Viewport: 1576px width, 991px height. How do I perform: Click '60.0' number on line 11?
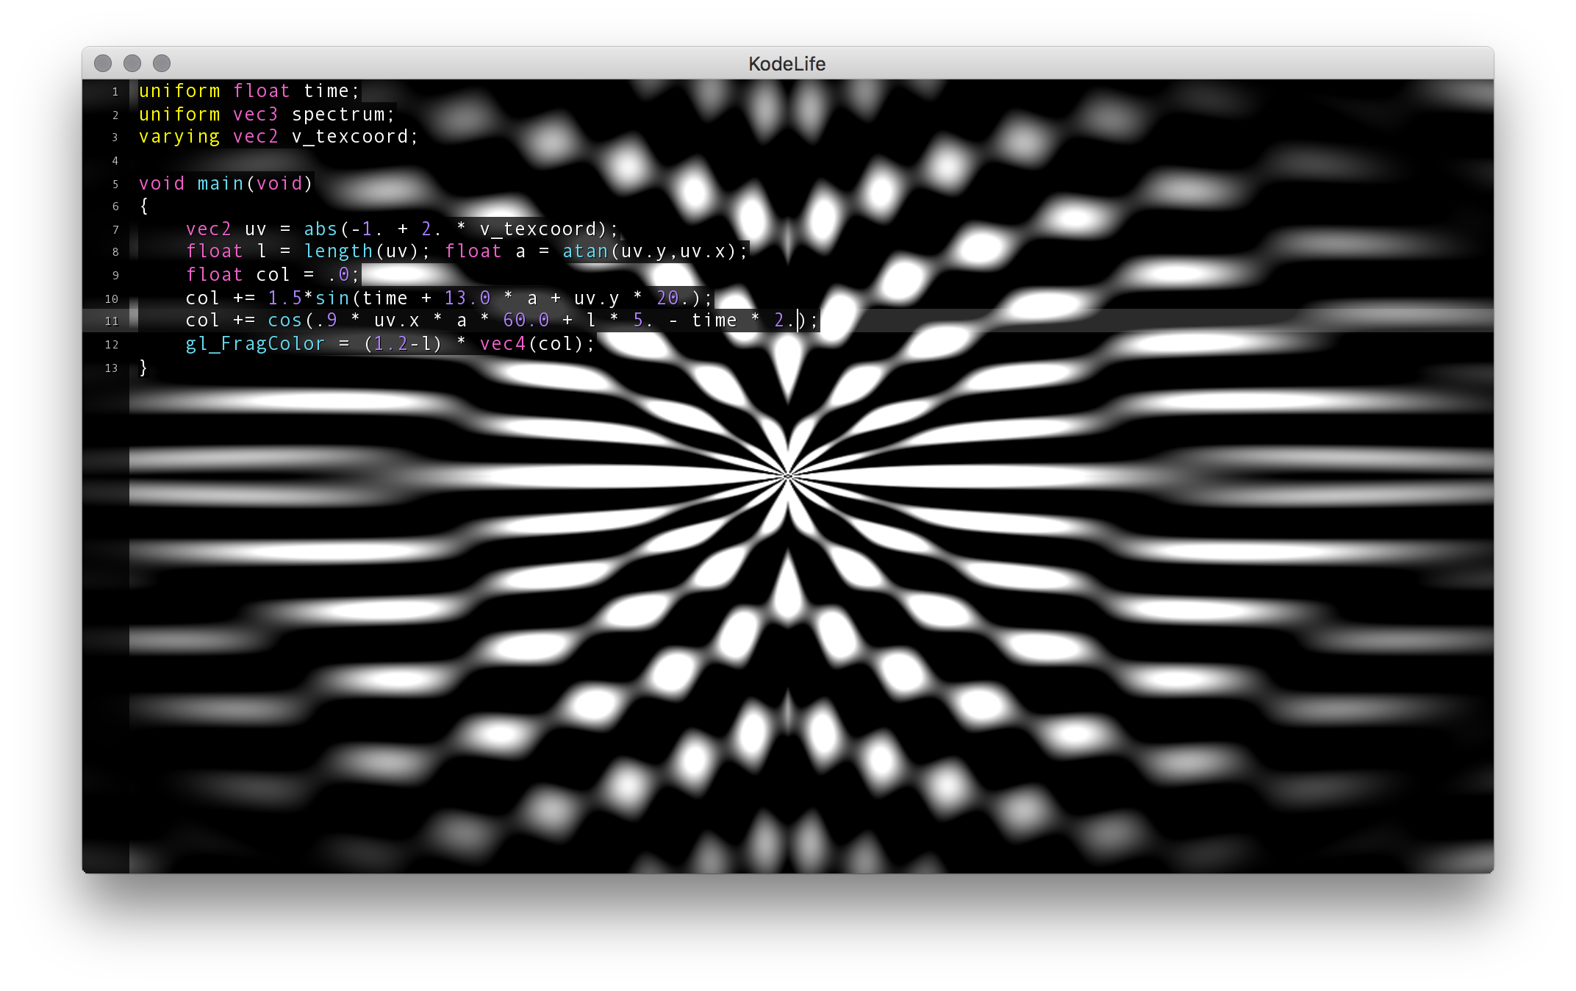[x=526, y=321]
